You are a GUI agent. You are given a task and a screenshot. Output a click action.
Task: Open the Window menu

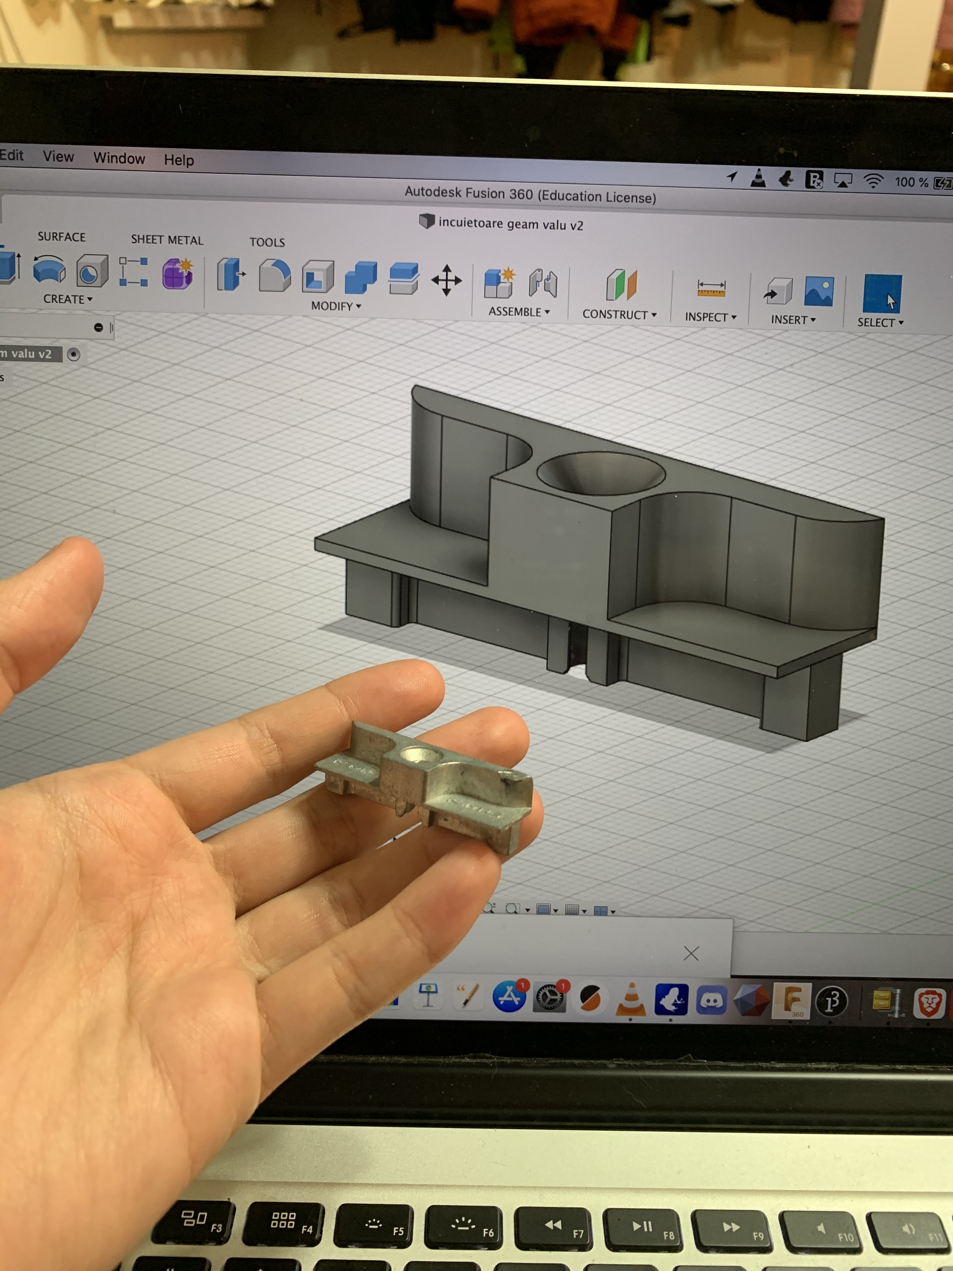(119, 158)
